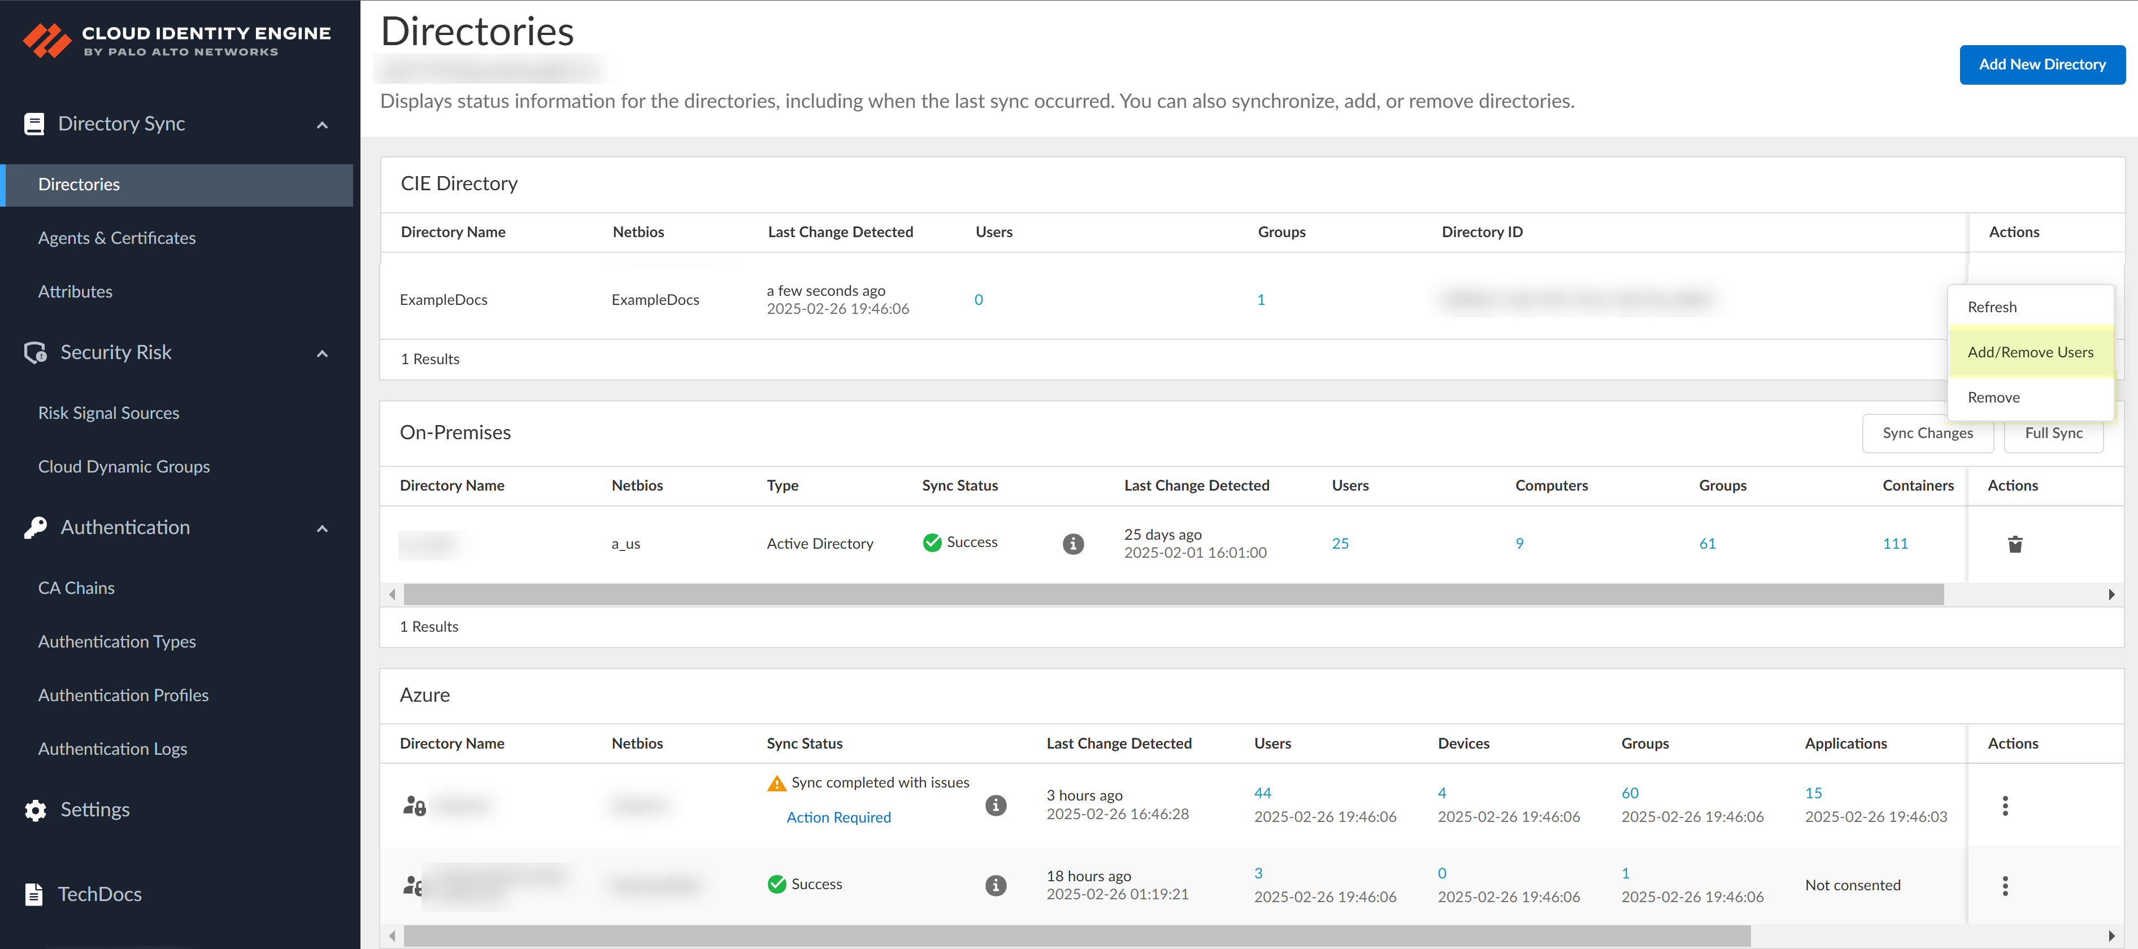Open the kebab menu for the first Azure directory
This screenshot has height=949, width=2138.
pos(2005,804)
